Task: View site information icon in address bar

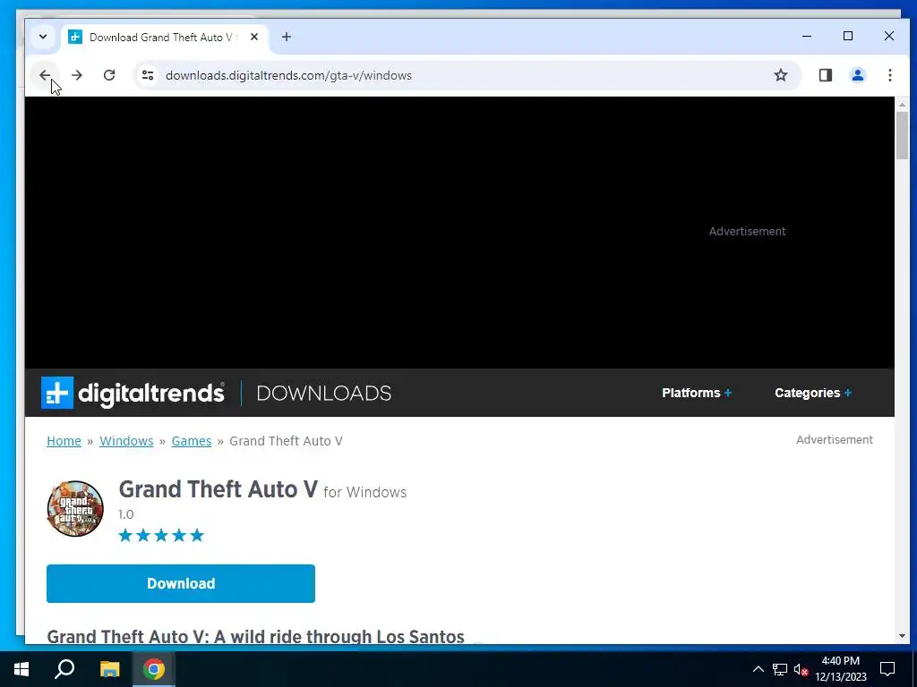Action: tap(148, 75)
